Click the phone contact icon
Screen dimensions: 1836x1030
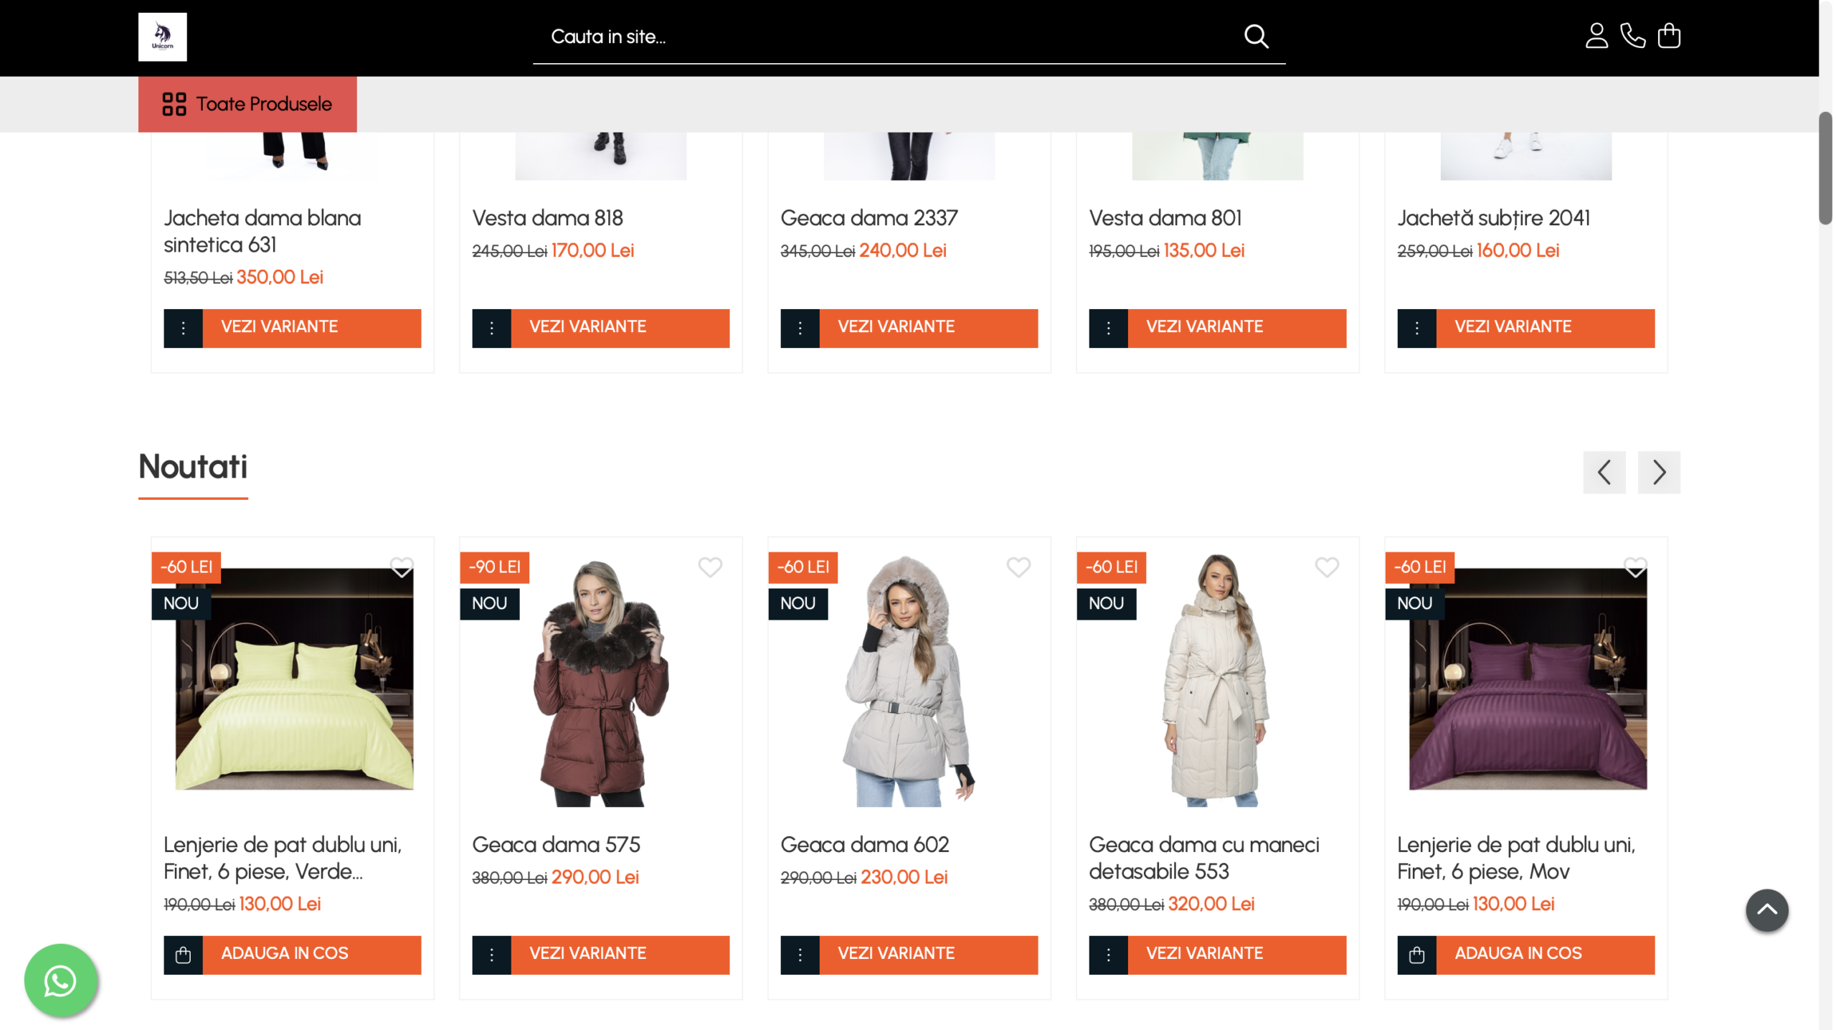1634,36
